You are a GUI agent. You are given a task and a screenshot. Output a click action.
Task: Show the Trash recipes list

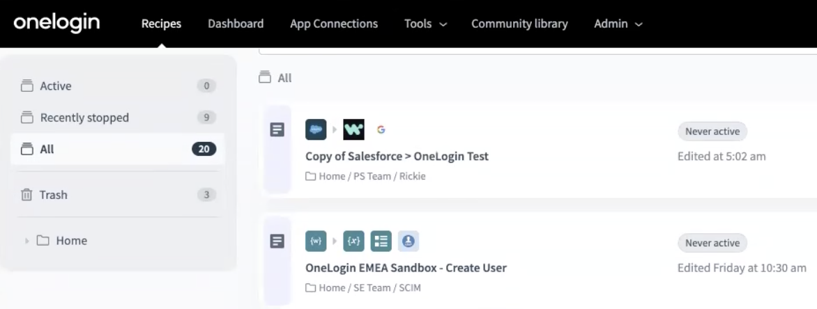tap(54, 195)
